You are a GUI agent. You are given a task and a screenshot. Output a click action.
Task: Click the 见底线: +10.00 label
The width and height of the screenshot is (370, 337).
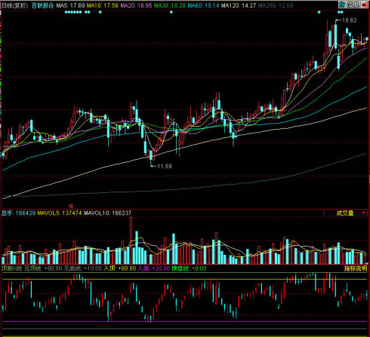click(83, 268)
